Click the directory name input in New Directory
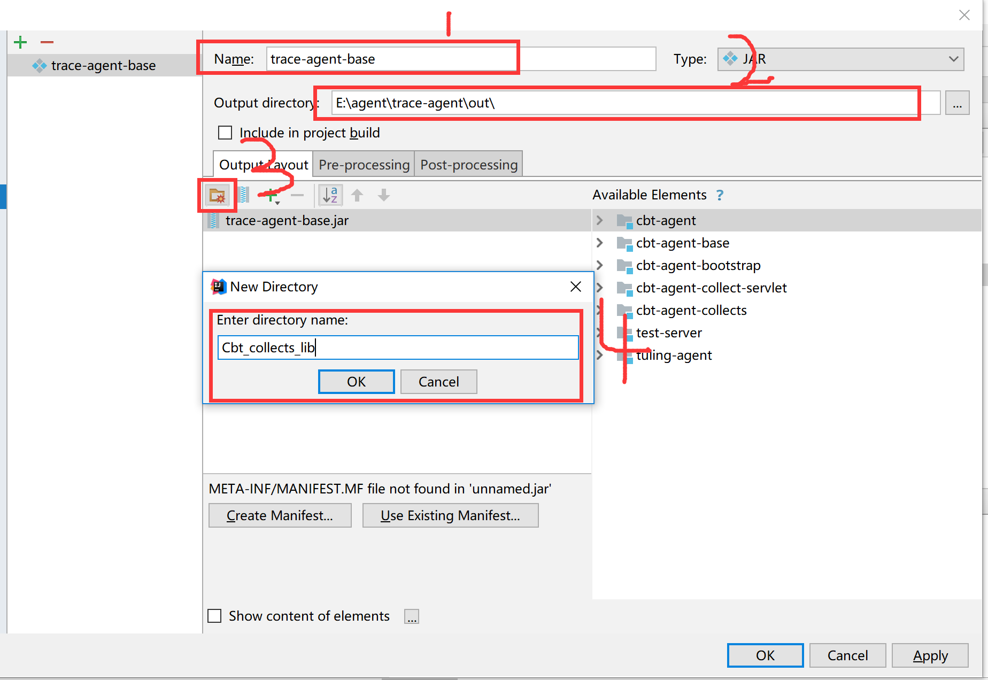988x680 pixels. click(398, 347)
